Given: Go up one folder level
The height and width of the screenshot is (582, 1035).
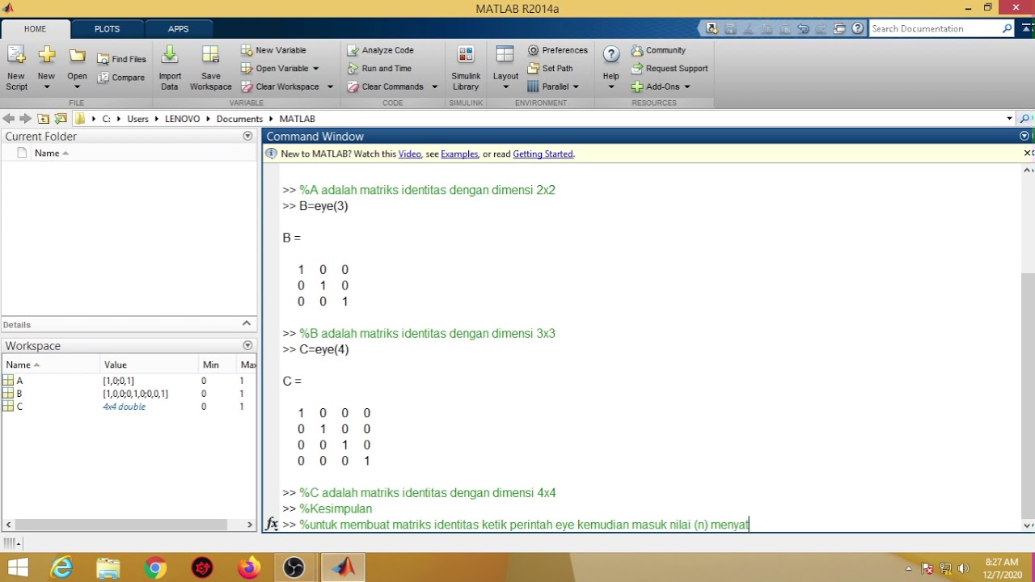Looking at the screenshot, I should pos(44,119).
